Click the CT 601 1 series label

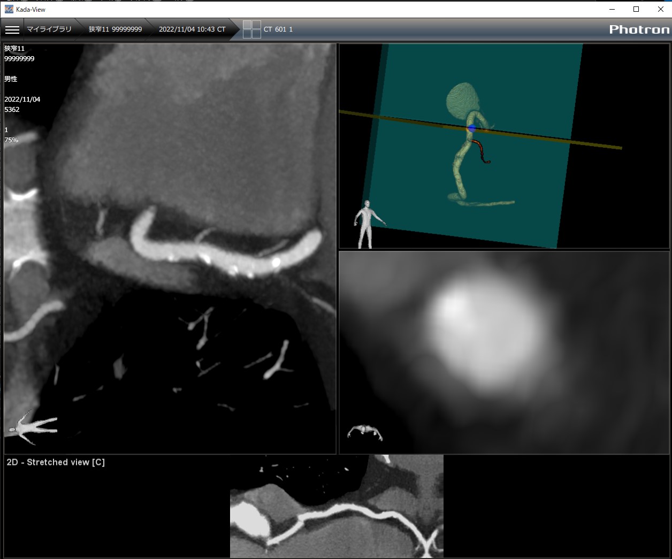pos(278,29)
